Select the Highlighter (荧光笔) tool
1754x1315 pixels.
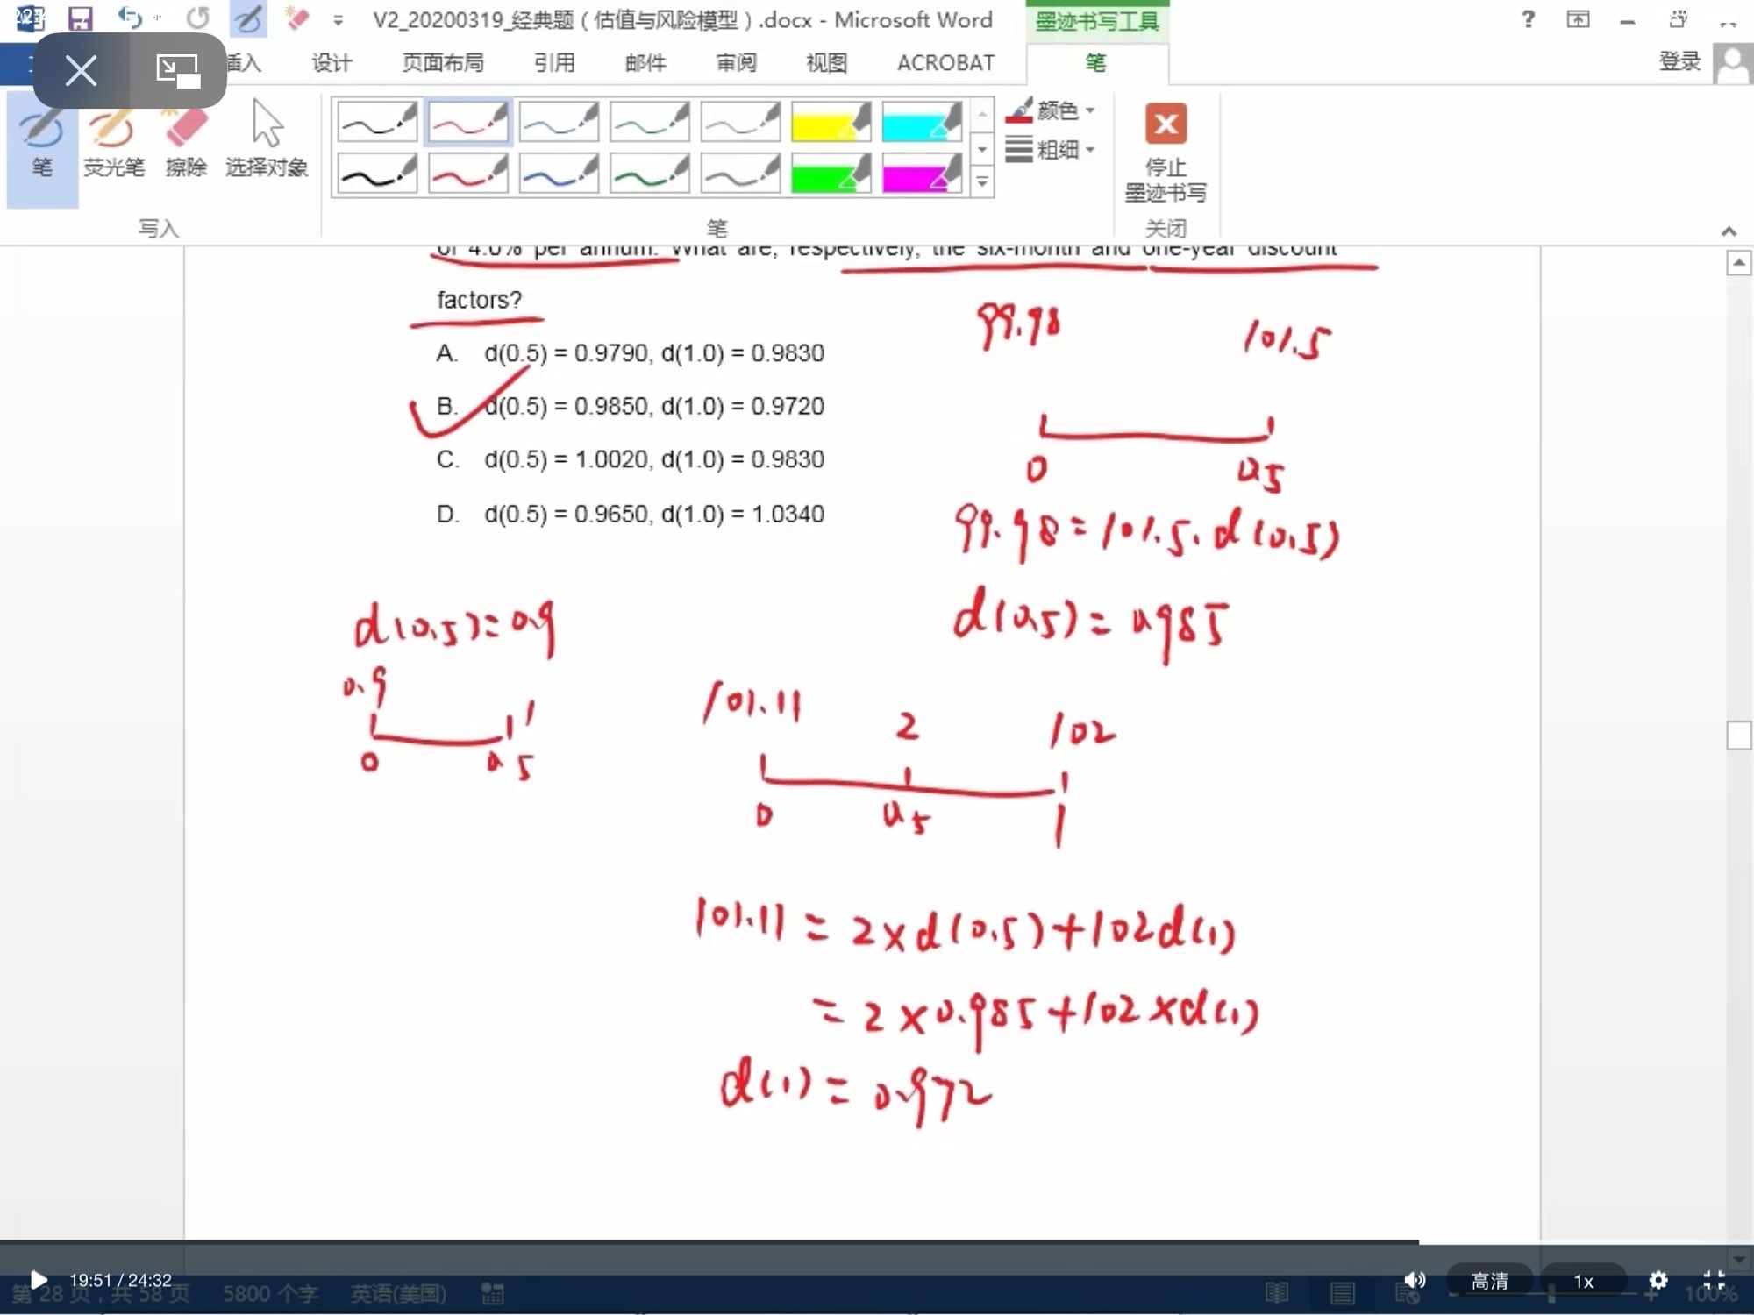point(113,143)
